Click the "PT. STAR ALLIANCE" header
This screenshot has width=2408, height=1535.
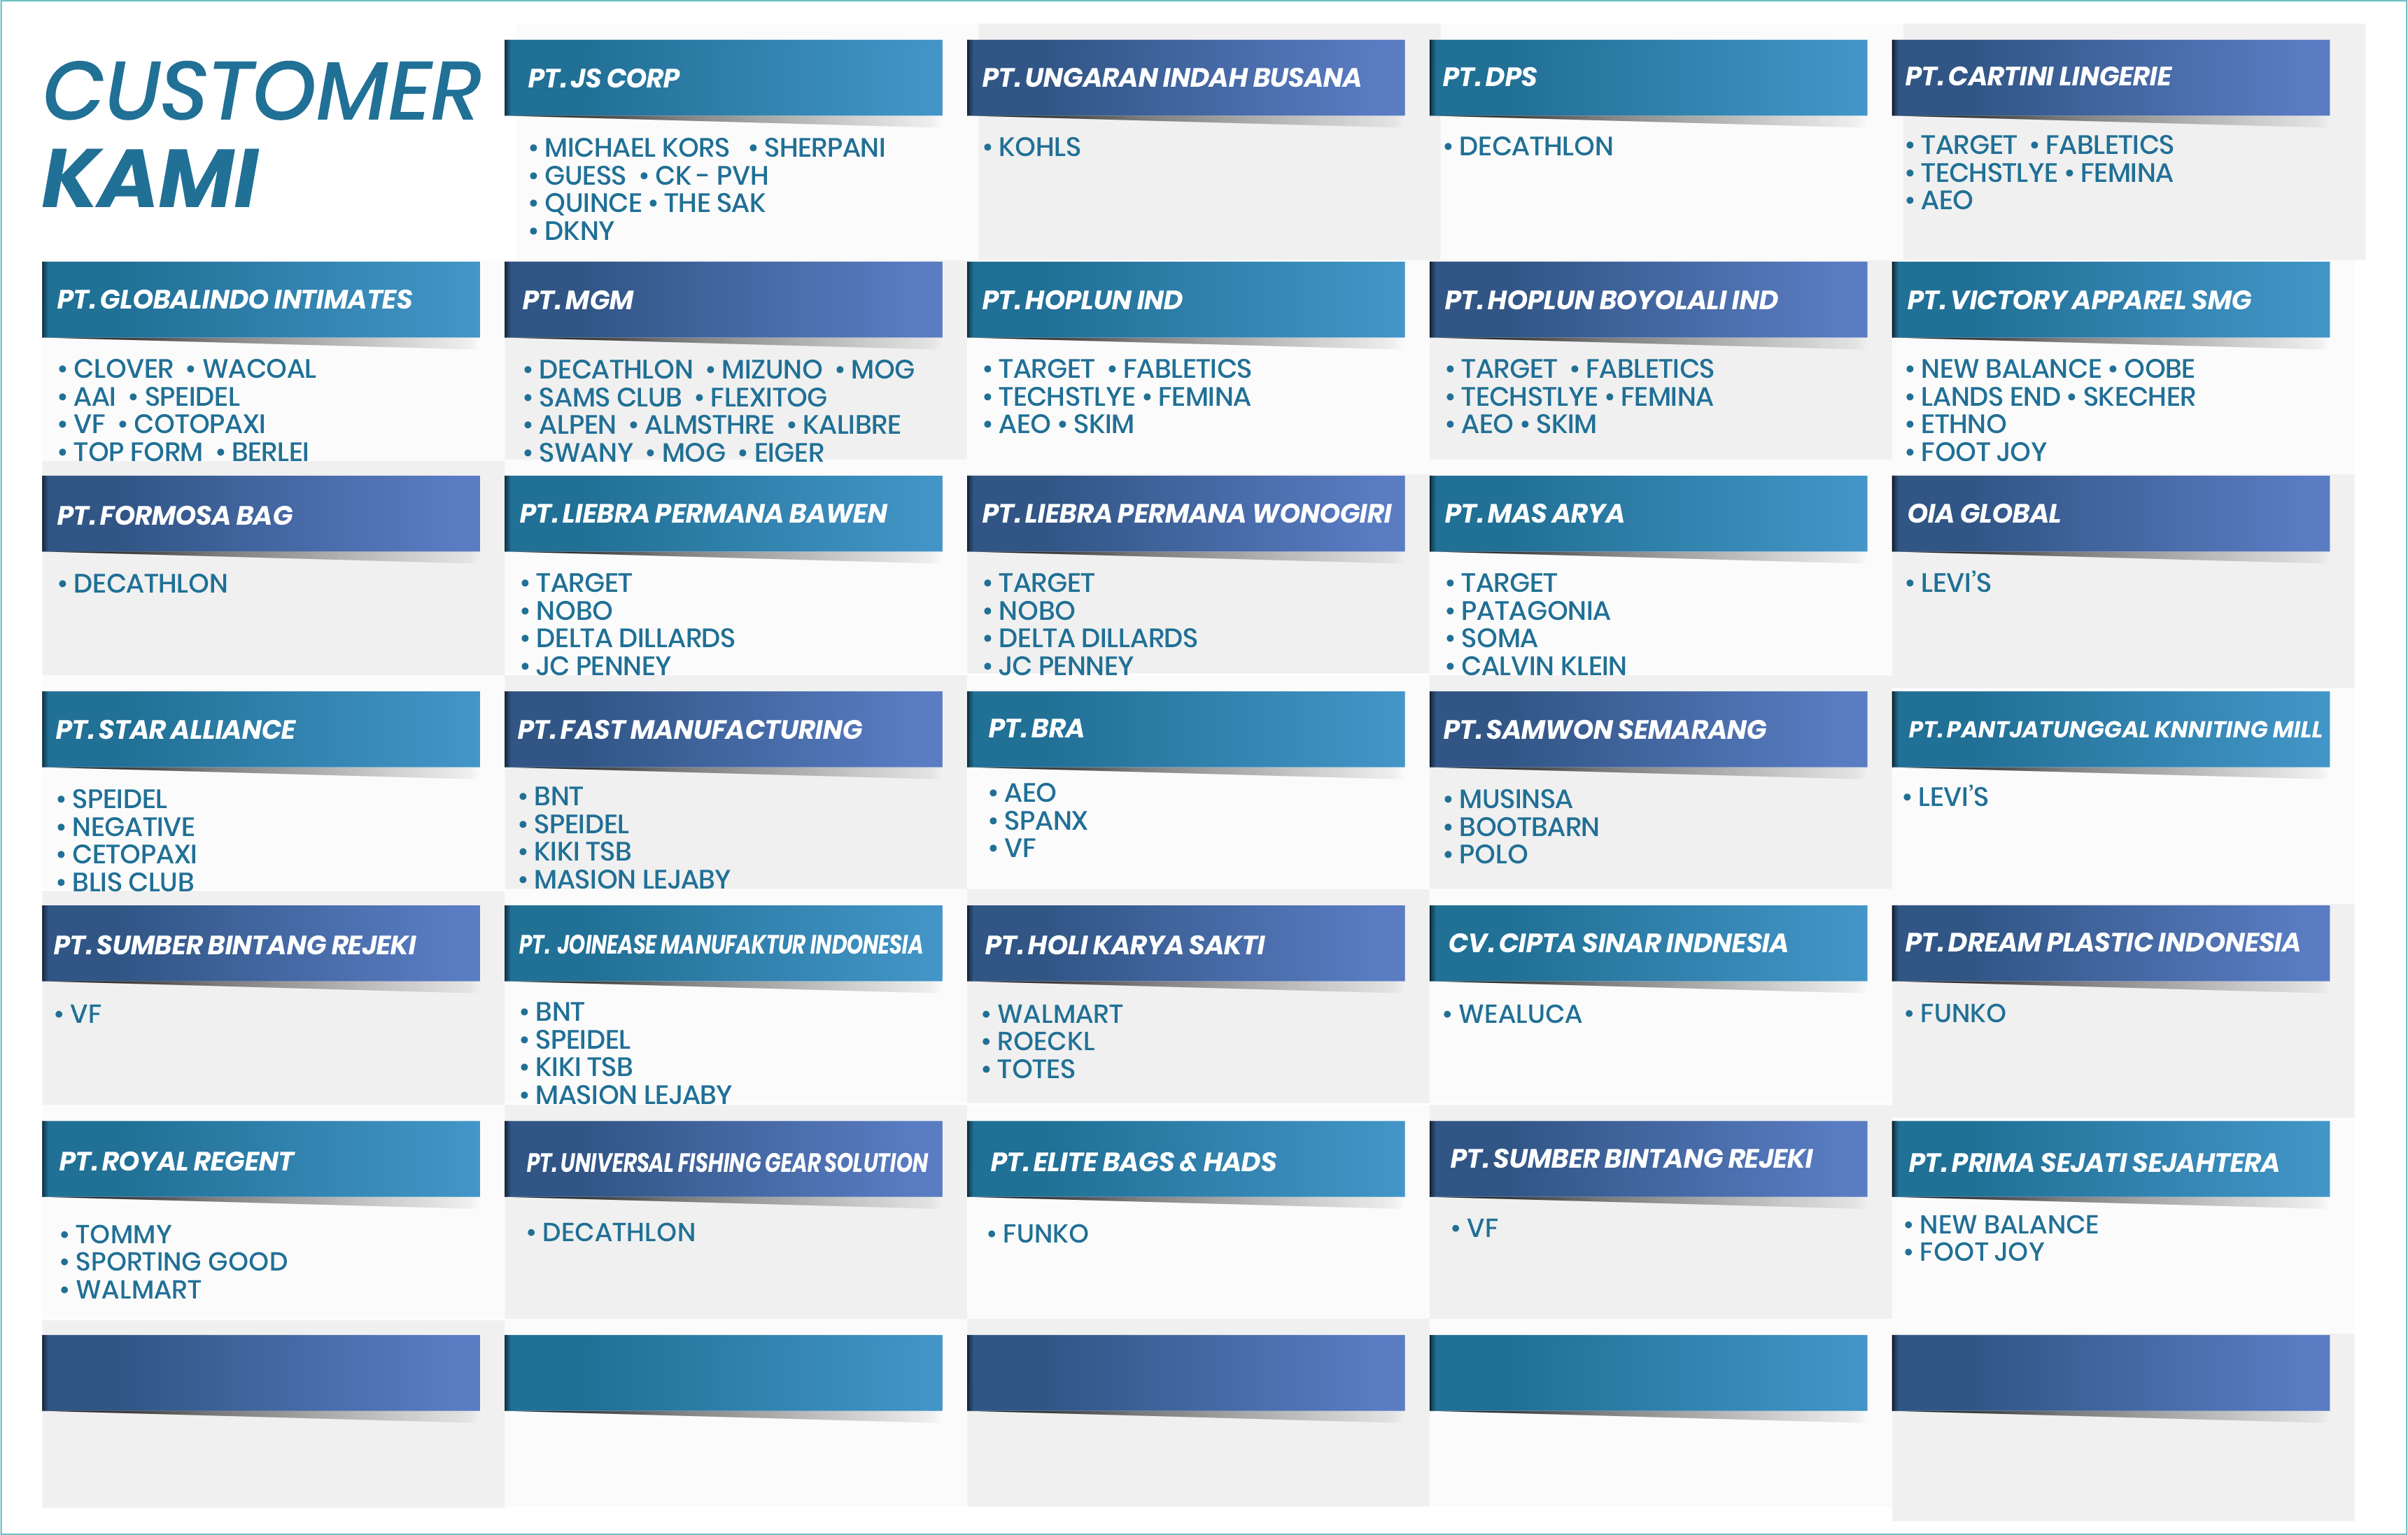pos(261,729)
